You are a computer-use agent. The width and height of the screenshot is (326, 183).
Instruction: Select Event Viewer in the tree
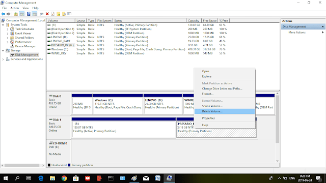coord(23,33)
